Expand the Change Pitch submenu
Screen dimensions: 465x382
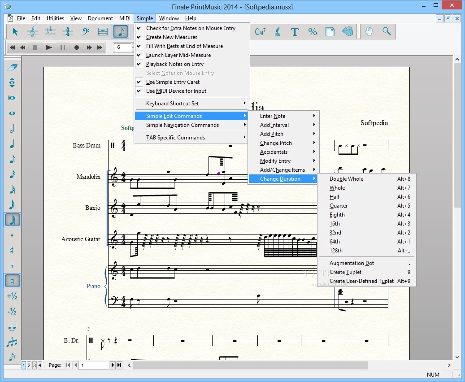tap(283, 143)
